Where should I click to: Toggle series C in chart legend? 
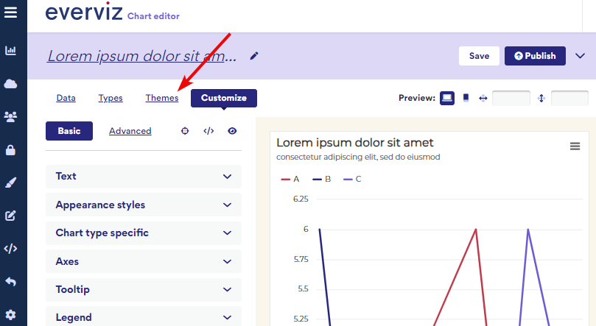[352, 179]
